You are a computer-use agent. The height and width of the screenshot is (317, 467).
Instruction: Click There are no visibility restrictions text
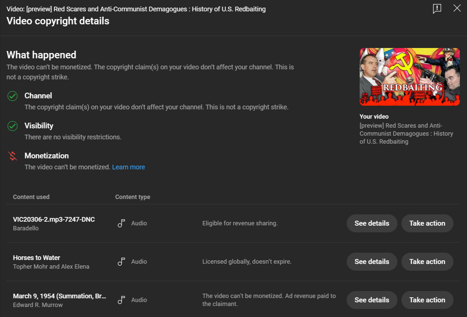point(73,137)
